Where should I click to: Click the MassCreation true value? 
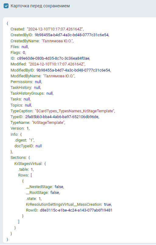(x=108, y=205)
